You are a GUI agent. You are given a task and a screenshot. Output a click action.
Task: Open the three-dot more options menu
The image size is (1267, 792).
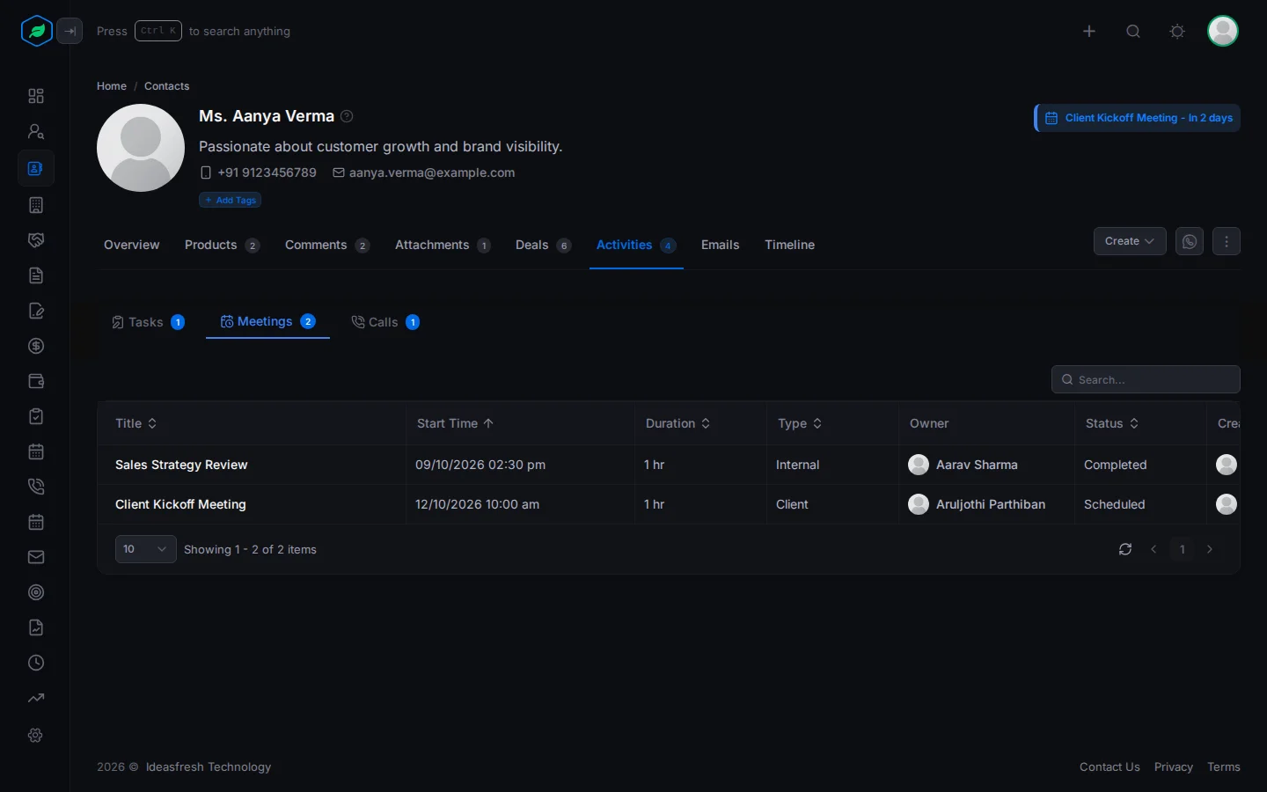[1227, 241]
